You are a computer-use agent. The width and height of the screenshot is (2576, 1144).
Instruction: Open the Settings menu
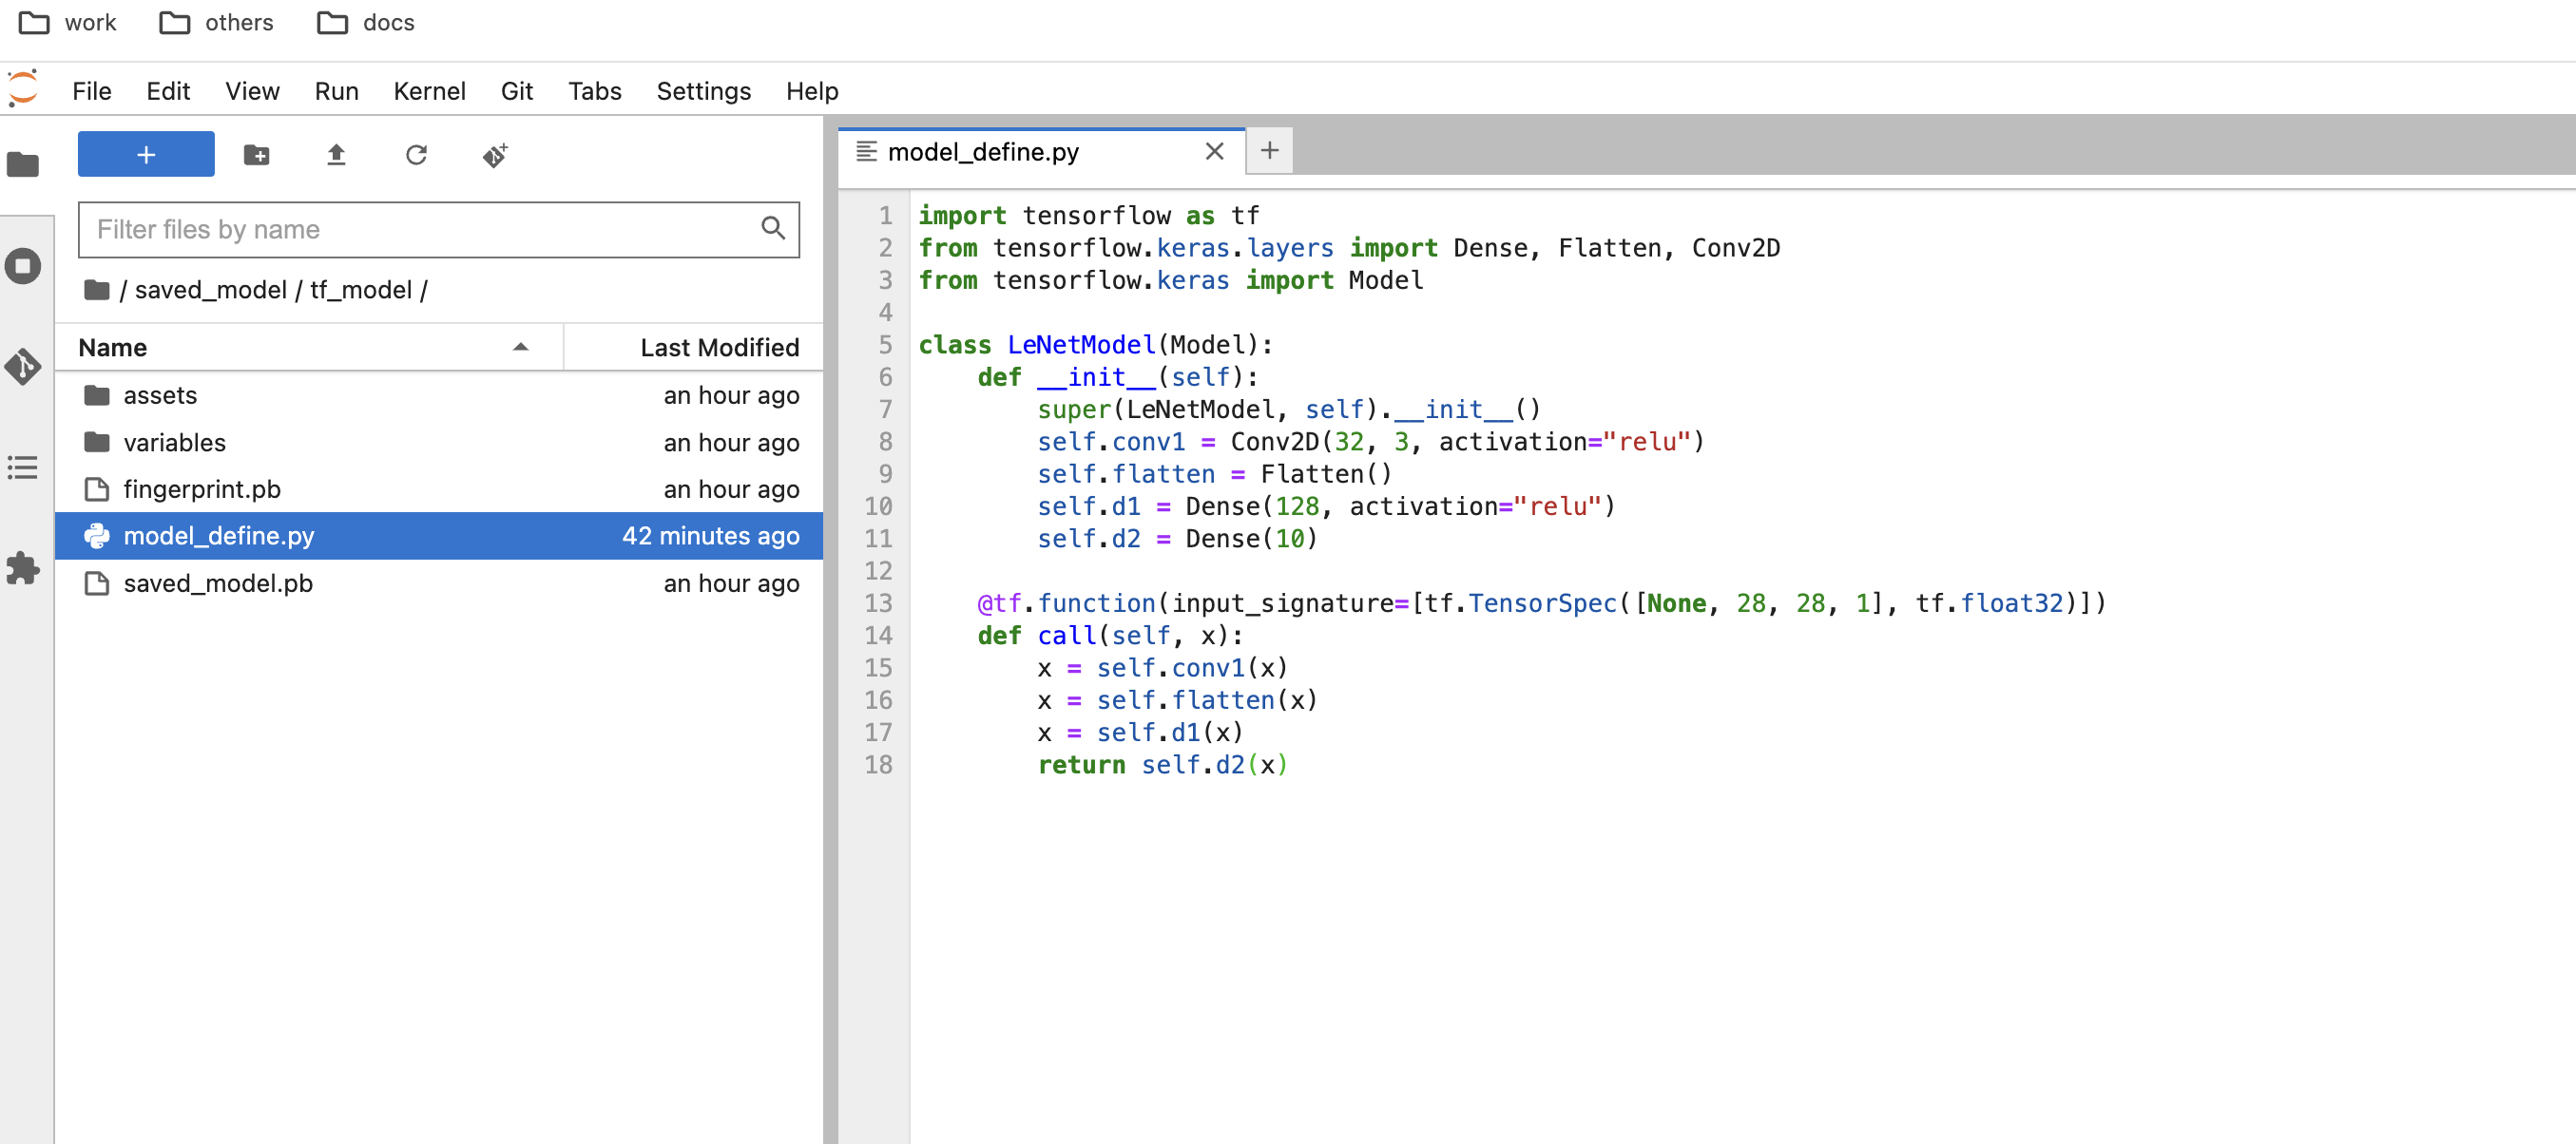703,91
